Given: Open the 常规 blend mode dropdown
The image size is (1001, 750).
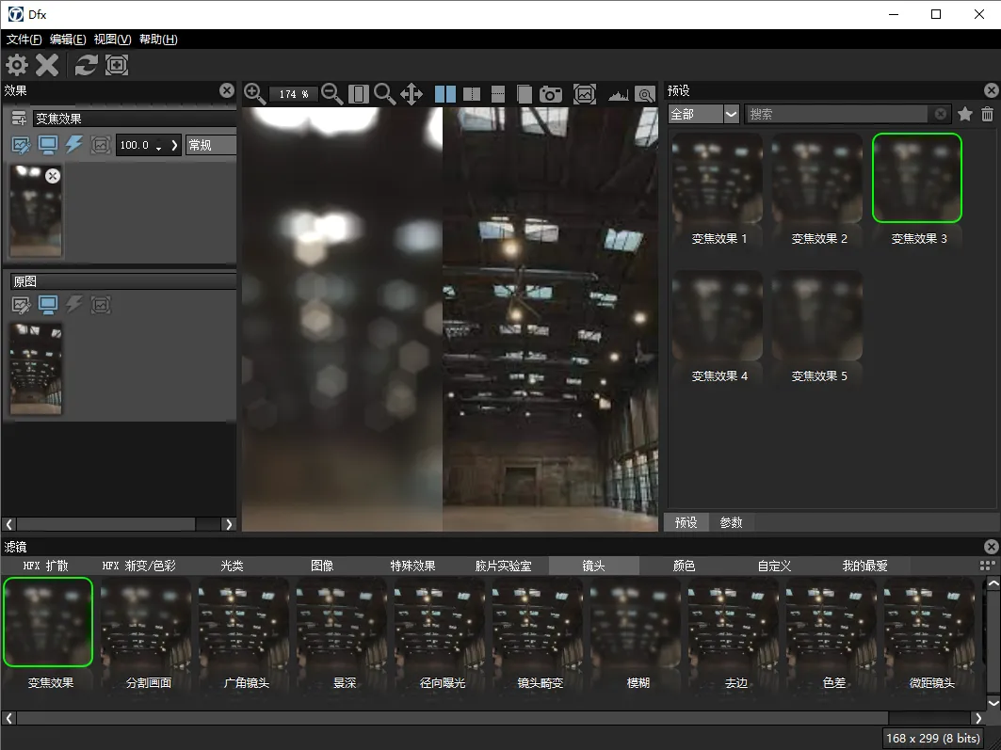Looking at the screenshot, I should pyautogui.click(x=210, y=145).
